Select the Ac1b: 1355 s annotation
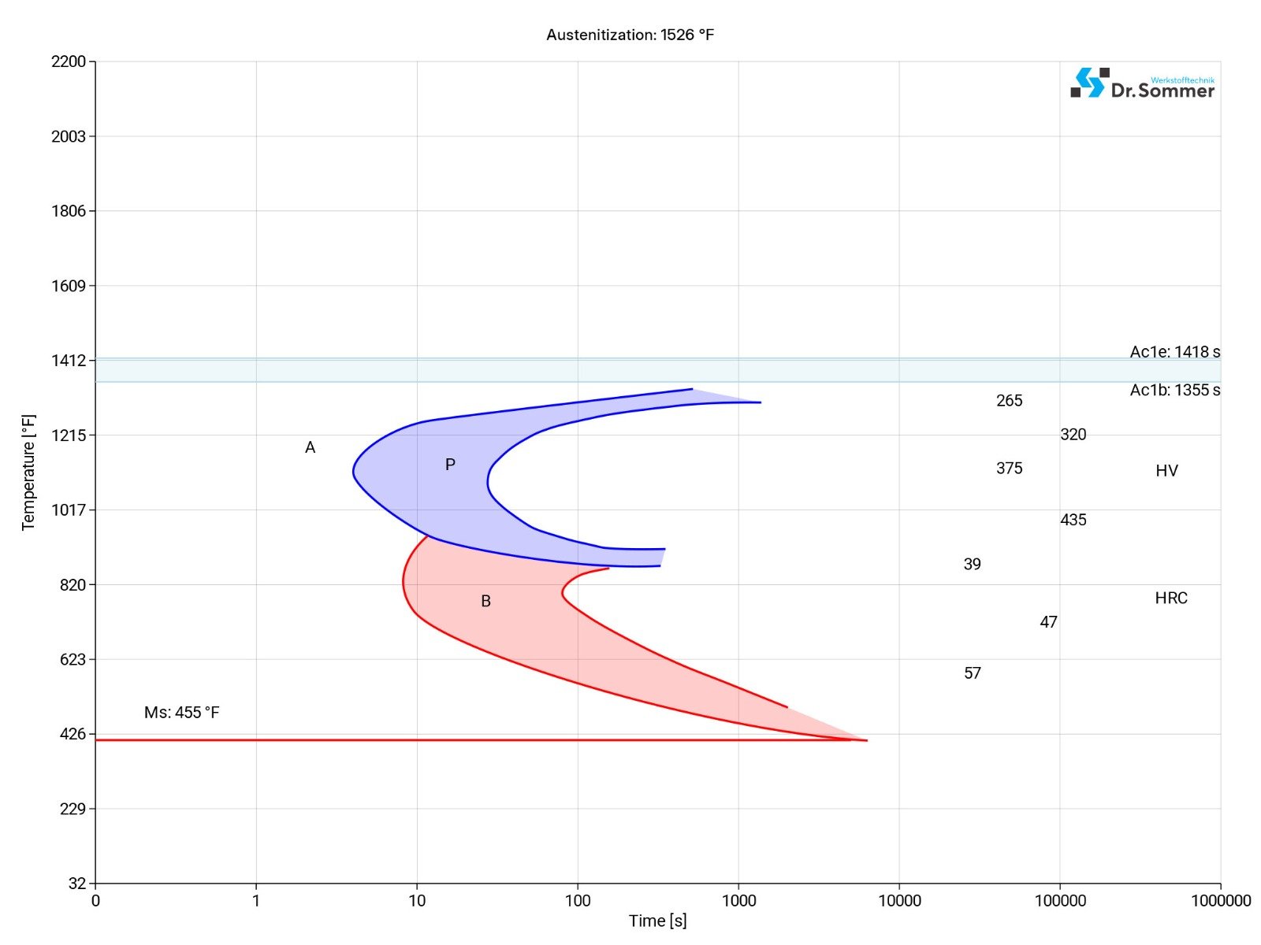Screen dimensions: 1261x945 point(1175,389)
